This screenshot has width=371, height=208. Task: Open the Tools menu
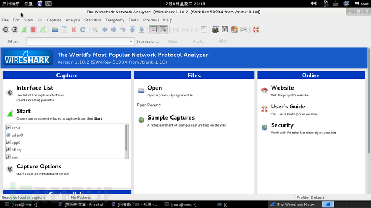133,20
